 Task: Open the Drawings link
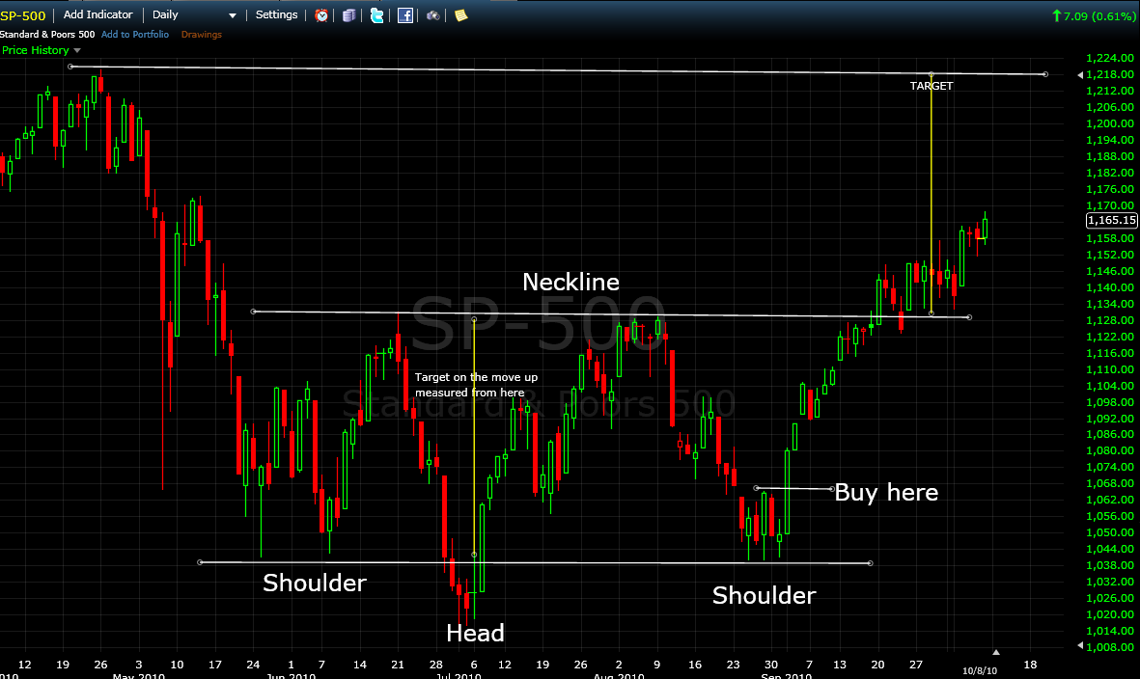[x=202, y=34]
